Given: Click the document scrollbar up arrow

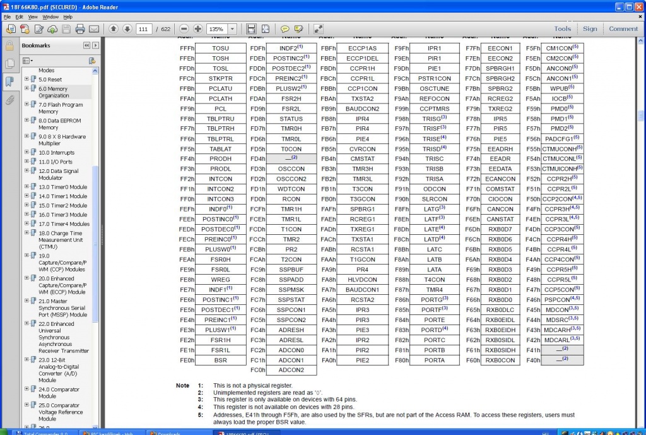Looking at the screenshot, I should pyautogui.click(x=641, y=41).
